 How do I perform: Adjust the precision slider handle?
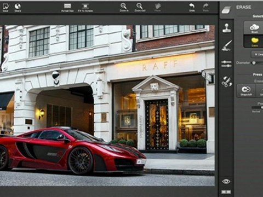click(x=262, y=108)
